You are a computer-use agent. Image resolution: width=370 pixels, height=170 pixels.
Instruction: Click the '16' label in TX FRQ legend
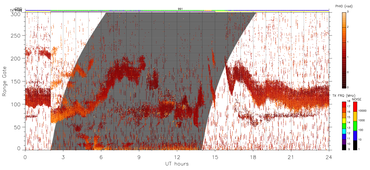pos(349,112)
